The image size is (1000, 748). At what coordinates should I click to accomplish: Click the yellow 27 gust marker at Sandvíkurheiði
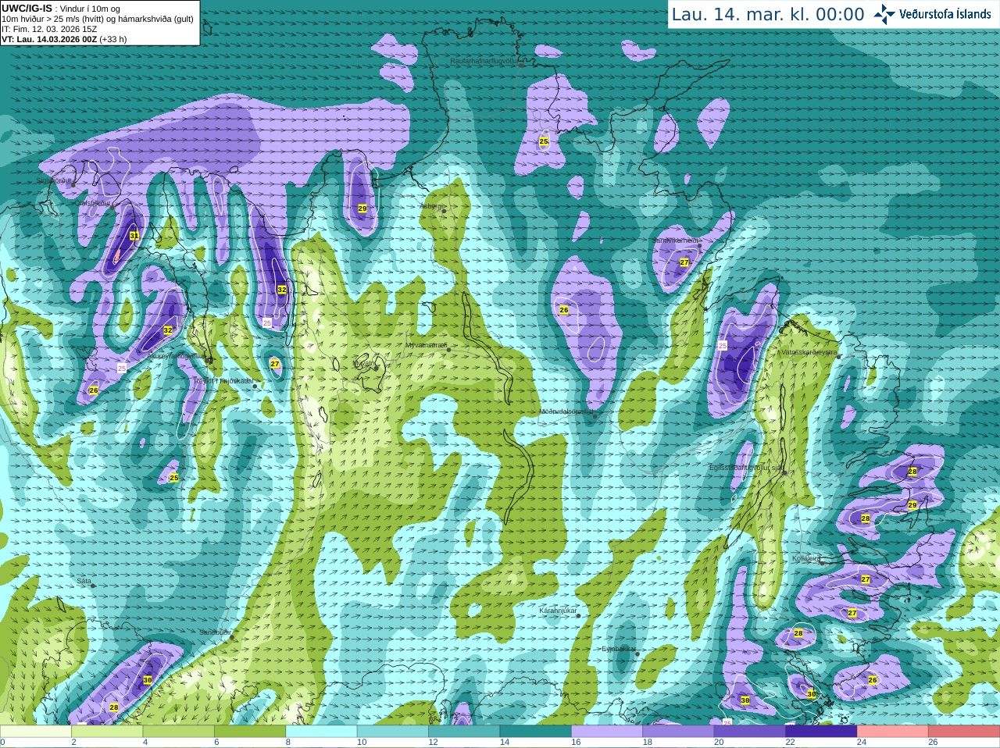click(x=684, y=262)
